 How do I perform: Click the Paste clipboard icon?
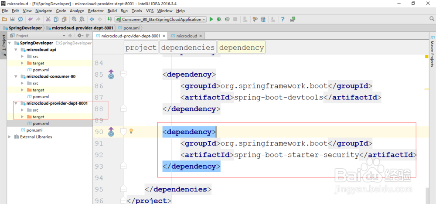click(x=64, y=19)
